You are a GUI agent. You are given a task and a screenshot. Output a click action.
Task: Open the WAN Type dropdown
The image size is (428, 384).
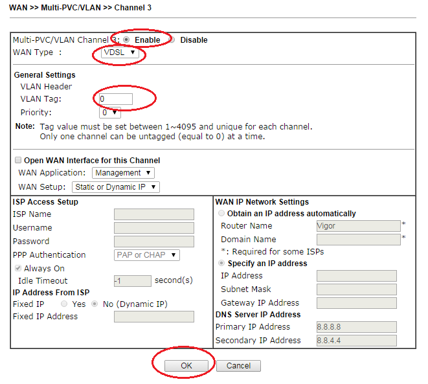(x=120, y=52)
